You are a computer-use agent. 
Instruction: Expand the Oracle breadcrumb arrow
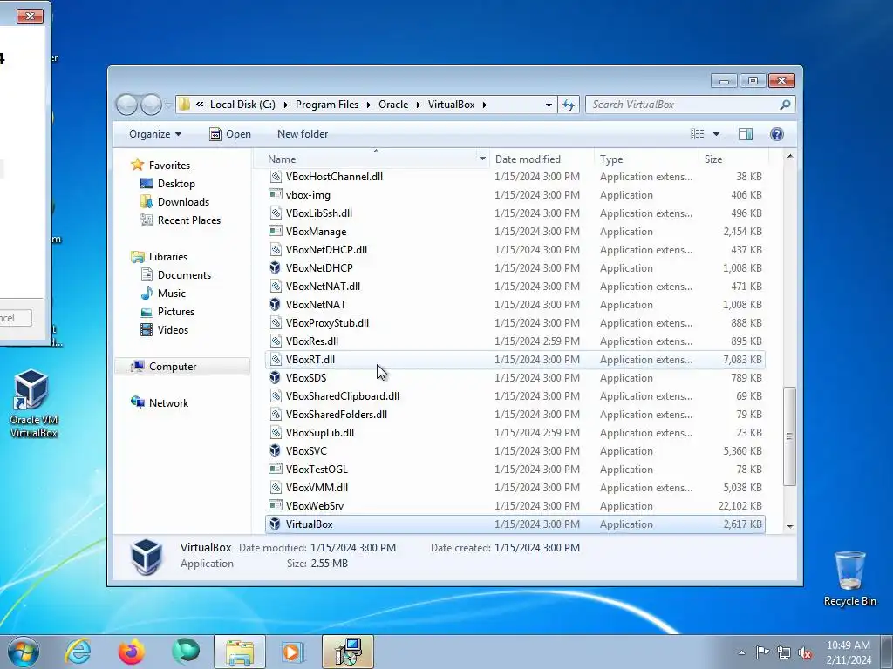coord(418,105)
